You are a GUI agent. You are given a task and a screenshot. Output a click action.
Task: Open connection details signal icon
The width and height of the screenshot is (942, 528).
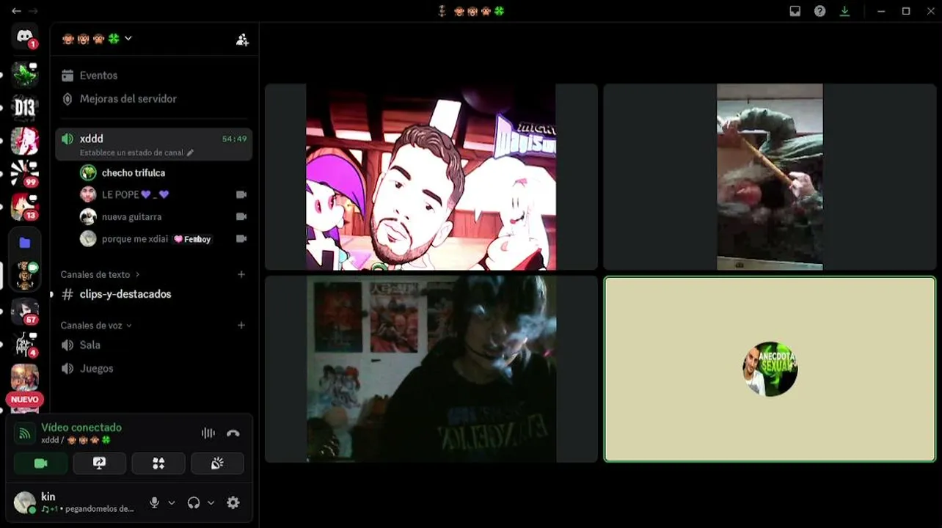25,433
